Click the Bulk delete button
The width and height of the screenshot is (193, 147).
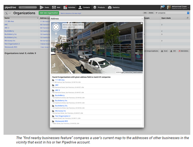183,51
